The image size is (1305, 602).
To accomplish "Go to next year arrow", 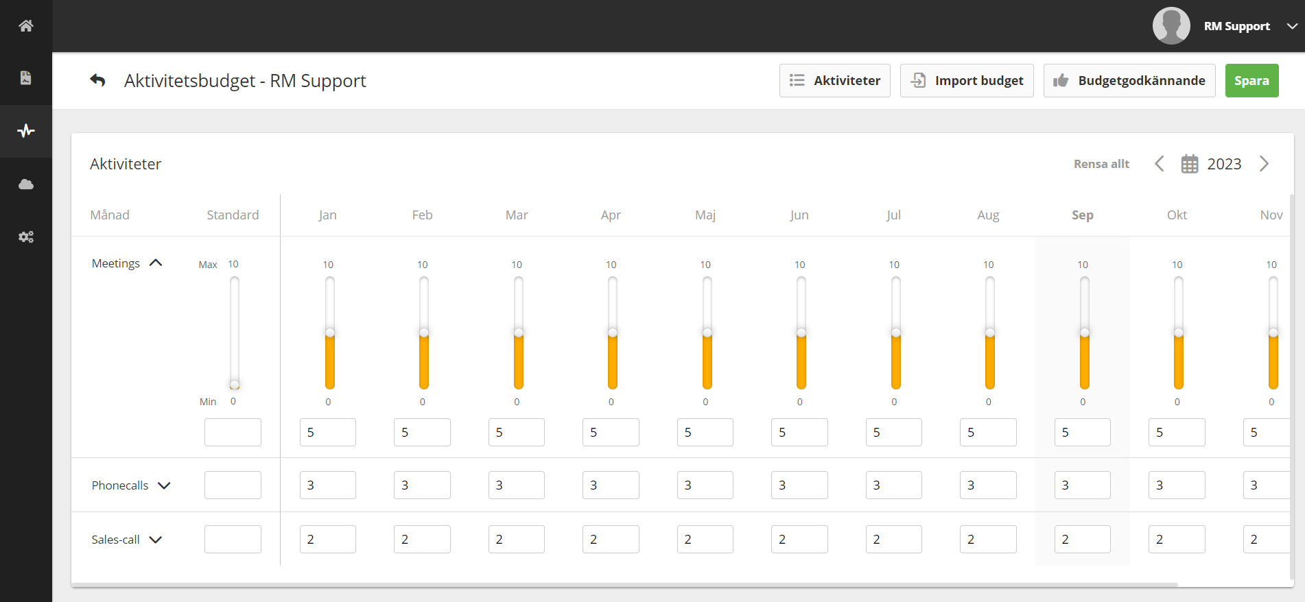I will (x=1264, y=164).
